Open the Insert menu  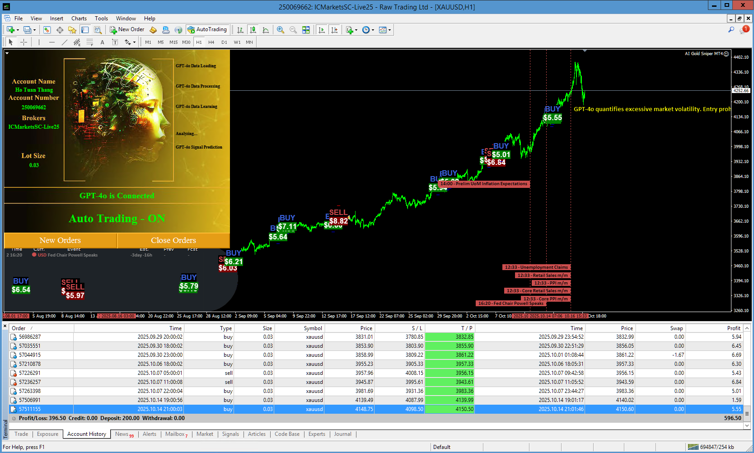point(56,19)
